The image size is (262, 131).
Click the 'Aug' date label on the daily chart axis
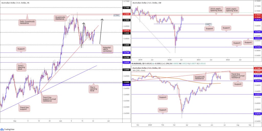click(x=238, y=125)
